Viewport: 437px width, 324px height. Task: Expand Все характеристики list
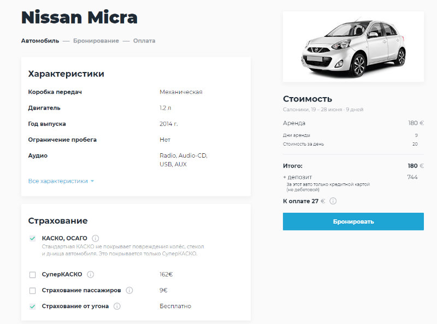tap(61, 181)
